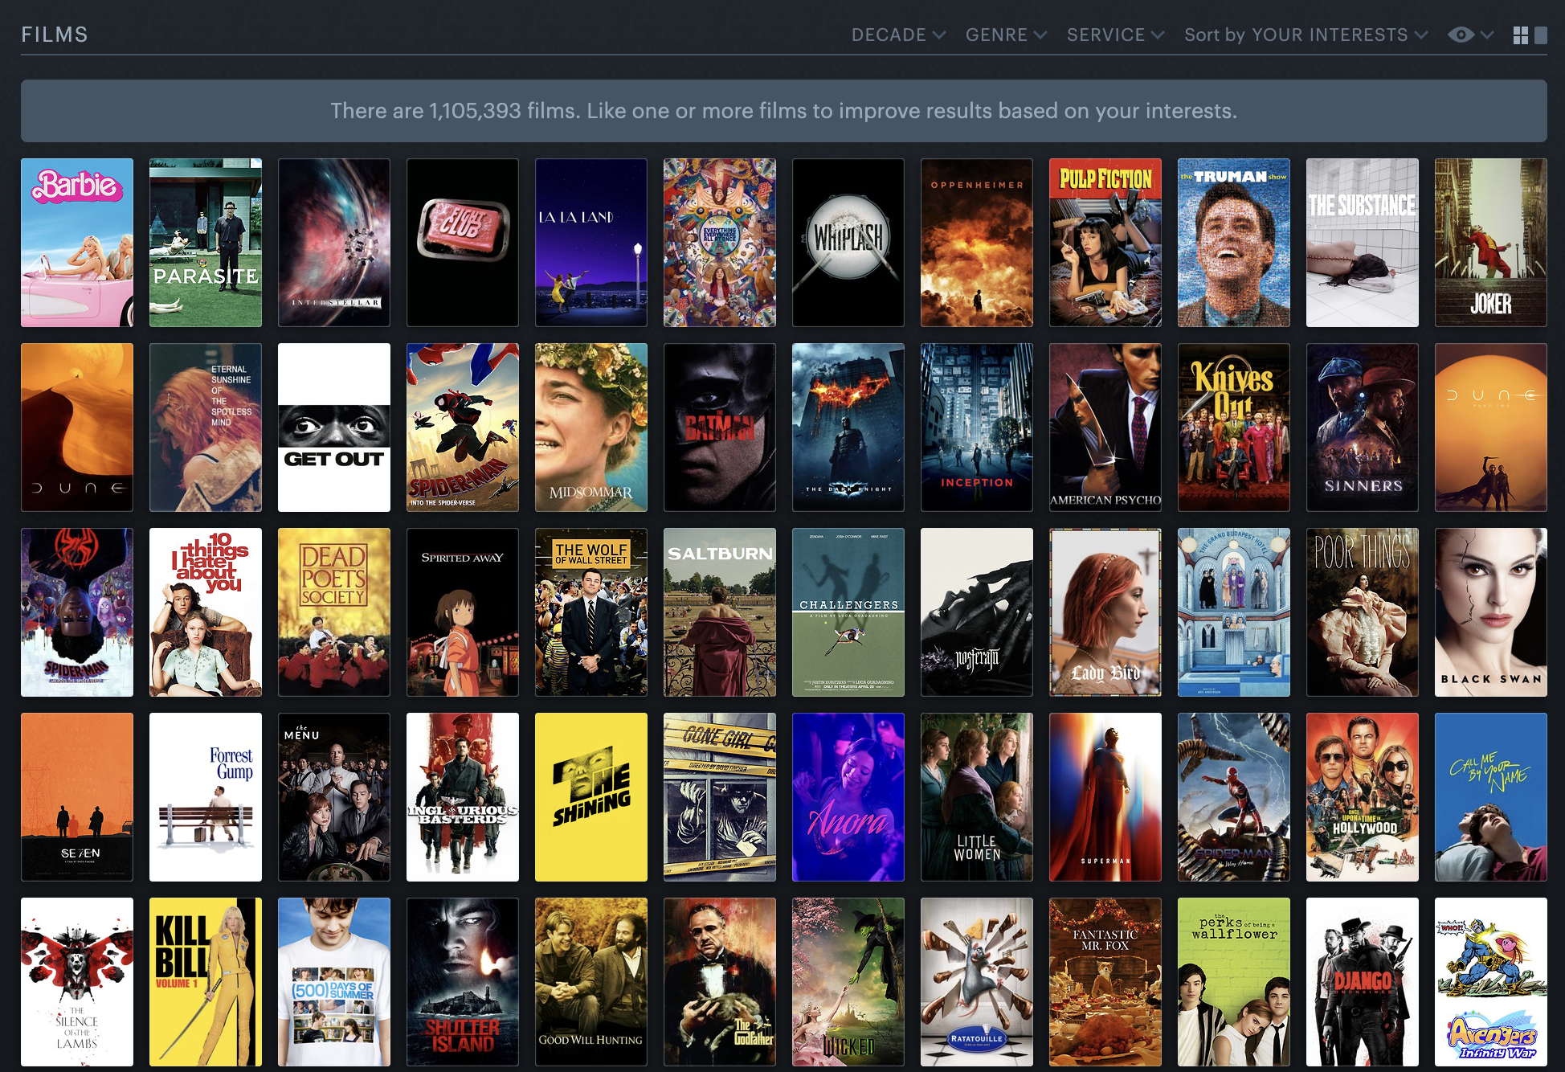The width and height of the screenshot is (1565, 1072).
Task: Open the Nosferatu poster
Action: (977, 612)
